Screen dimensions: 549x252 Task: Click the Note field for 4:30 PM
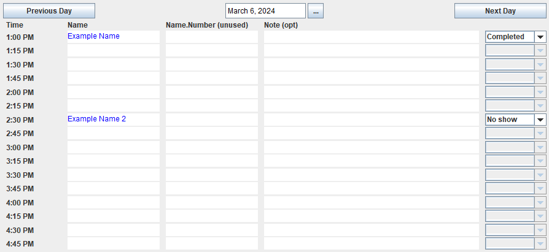pyautogui.click(x=372, y=230)
